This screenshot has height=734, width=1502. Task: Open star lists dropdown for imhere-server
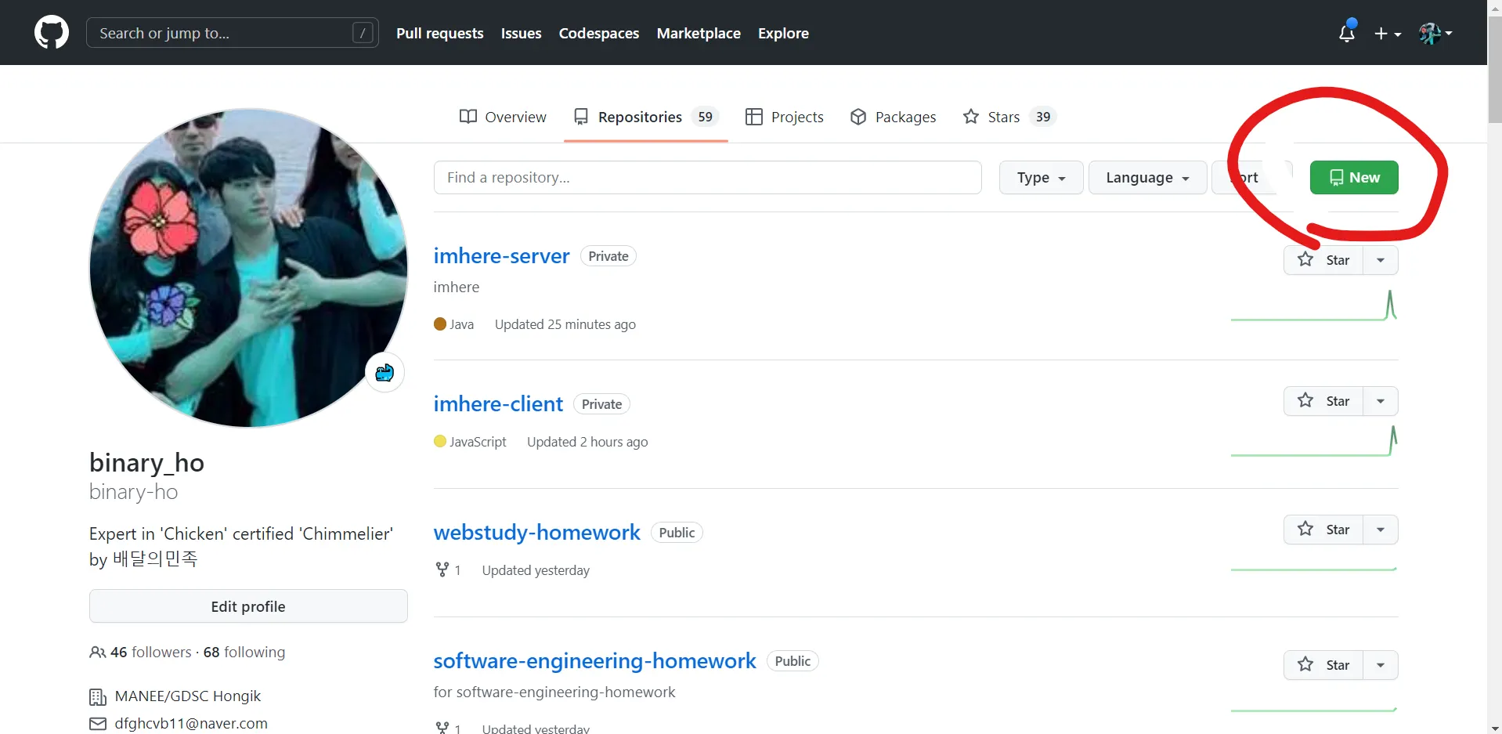pyautogui.click(x=1381, y=260)
